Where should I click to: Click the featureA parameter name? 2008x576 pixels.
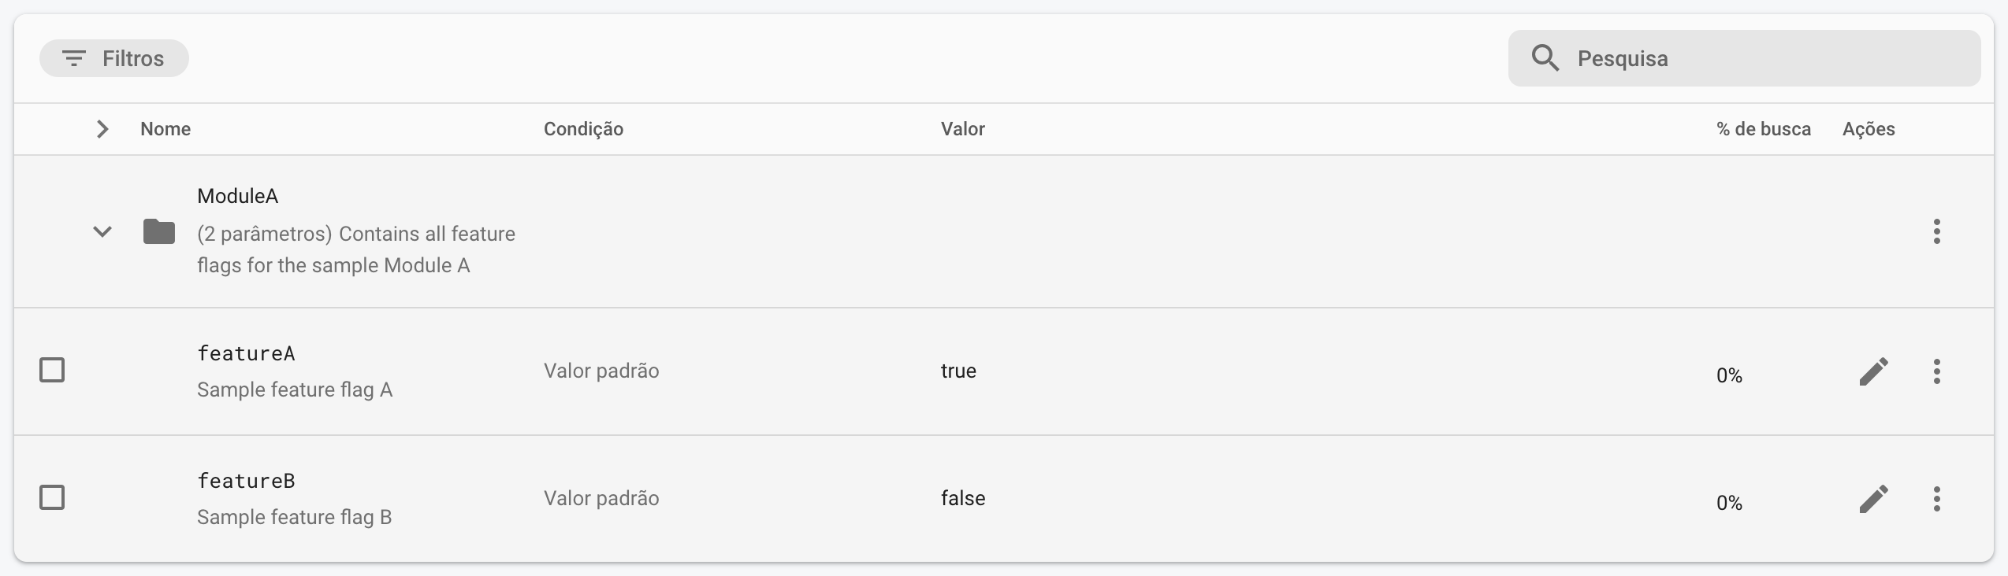click(246, 353)
